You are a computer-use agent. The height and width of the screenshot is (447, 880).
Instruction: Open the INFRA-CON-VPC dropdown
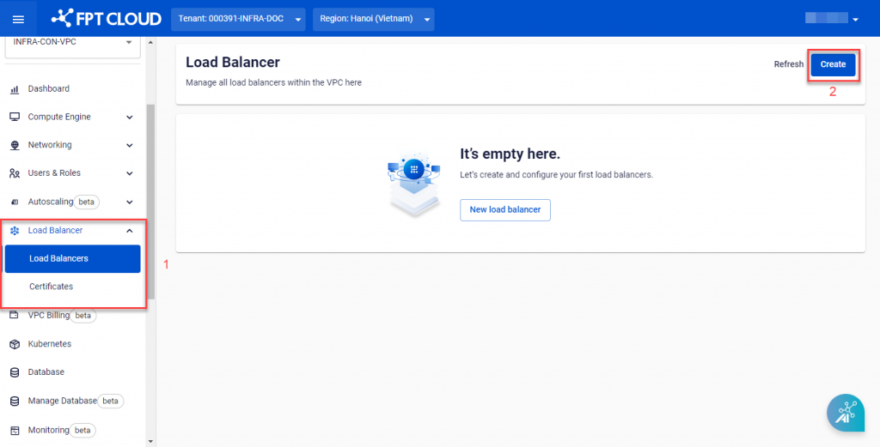click(x=72, y=43)
